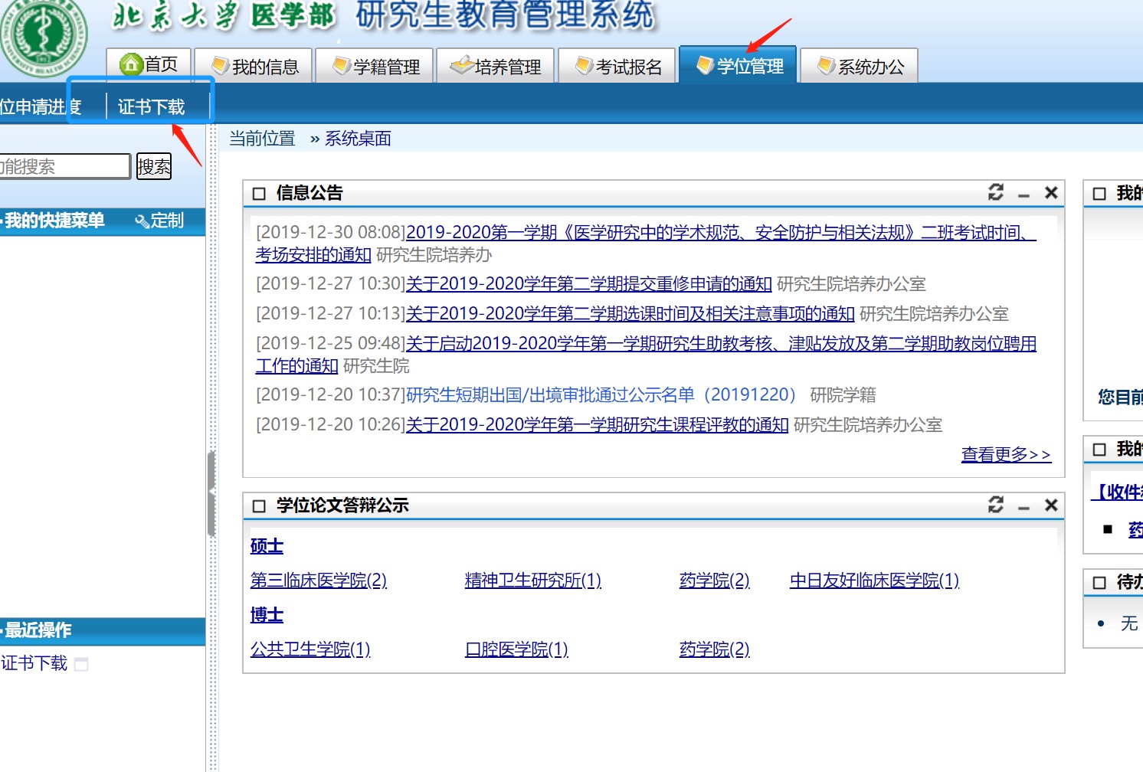Open 证书下载 under recent operations

pyautogui.click(x=34, y=663)
